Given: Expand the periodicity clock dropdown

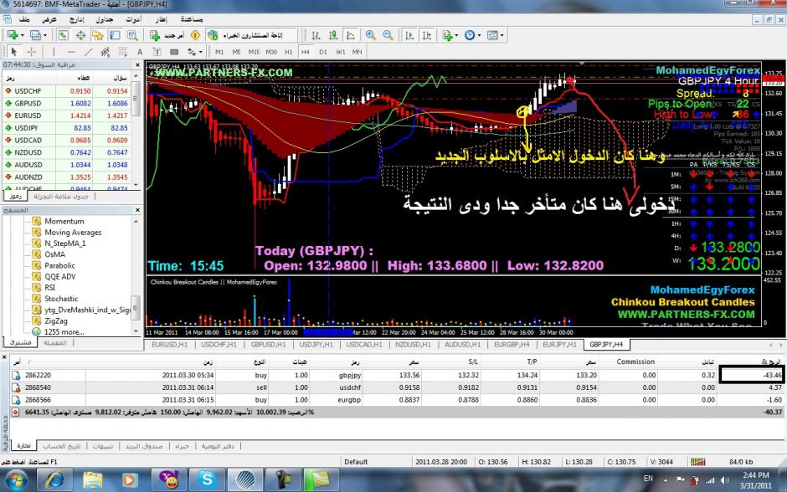Looking at the screenshot, I should 478,35.
